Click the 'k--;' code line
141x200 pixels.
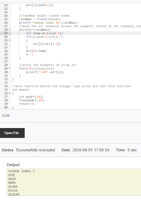pyautogui.click(x=30, y=54)
